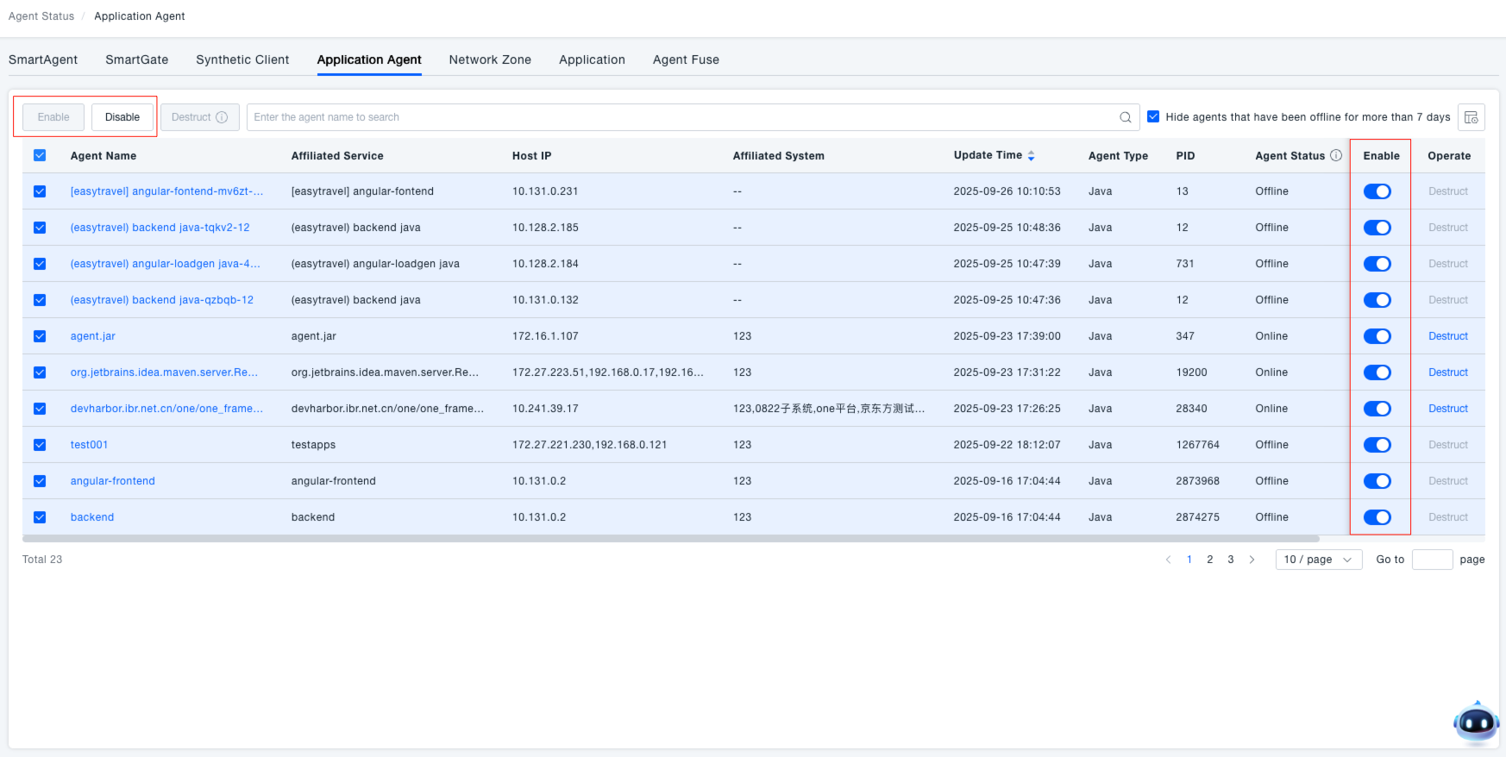Click Destruct for devharbor agent row

pos(1447,409)
